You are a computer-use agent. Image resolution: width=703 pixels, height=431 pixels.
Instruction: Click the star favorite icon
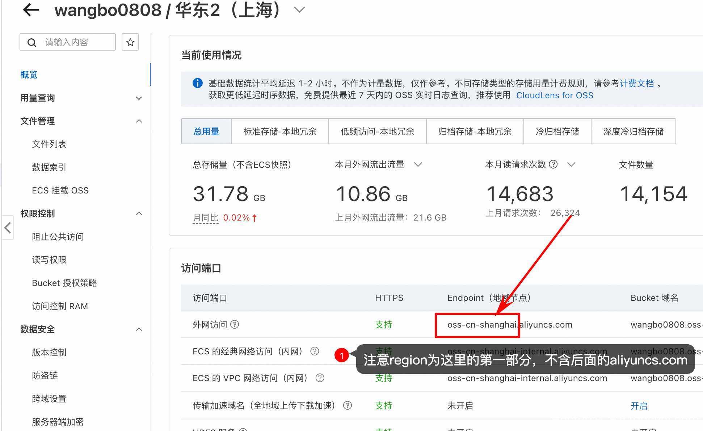click(130, 42)
